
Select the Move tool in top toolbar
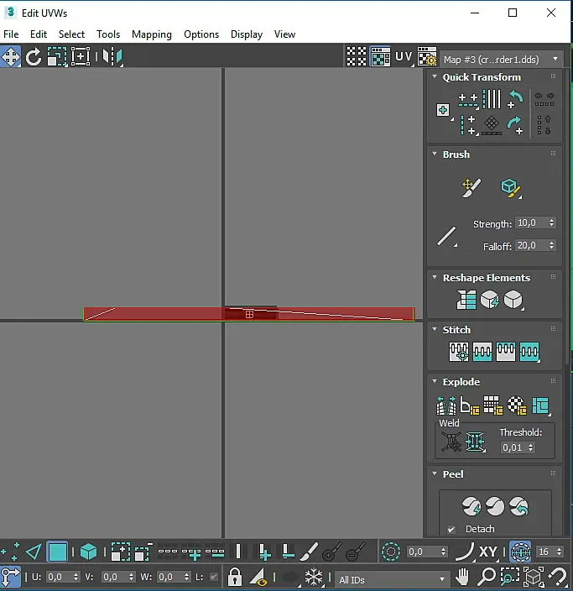11,57
